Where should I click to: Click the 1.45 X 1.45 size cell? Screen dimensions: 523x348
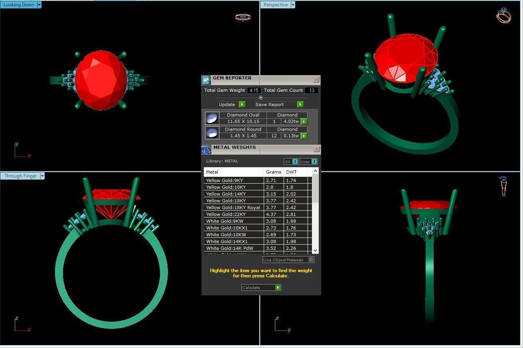point(243,136)
